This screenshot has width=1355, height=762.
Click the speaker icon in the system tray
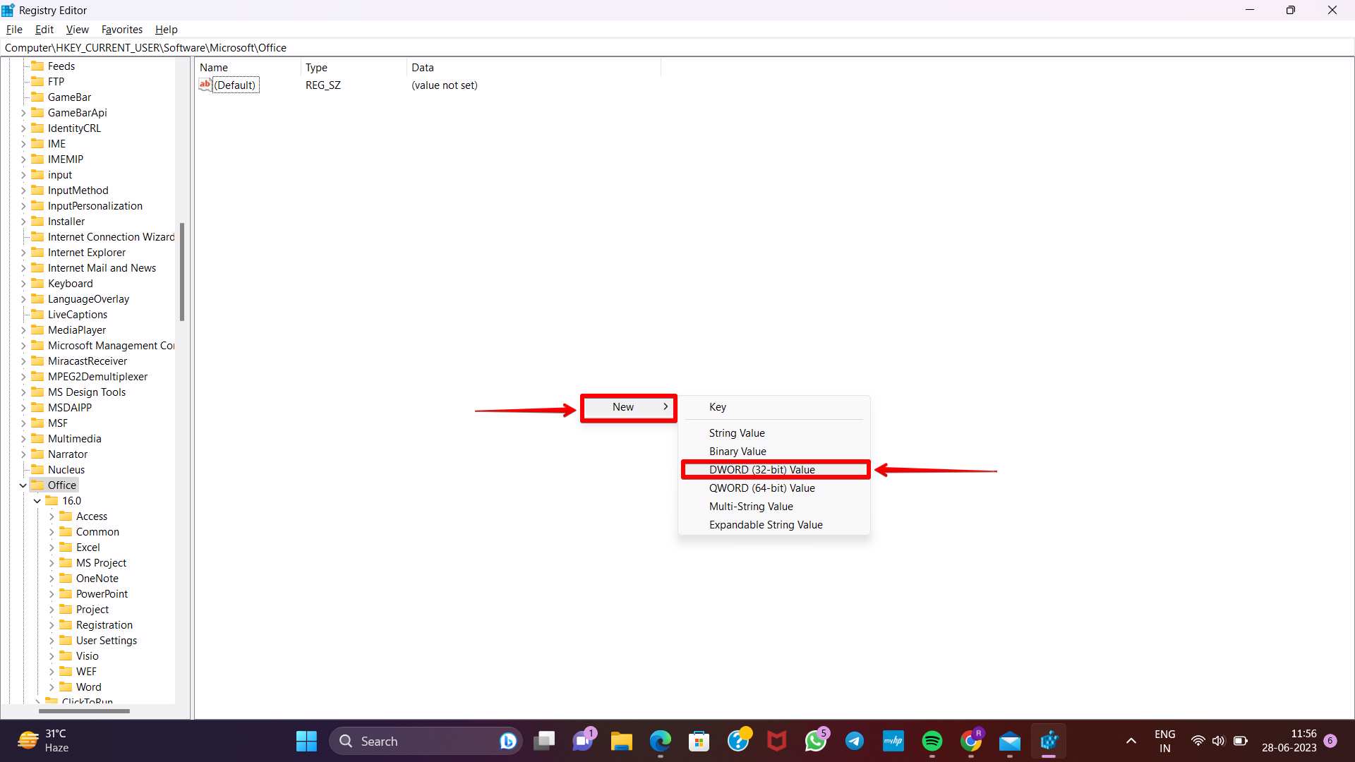point(1219,741)
